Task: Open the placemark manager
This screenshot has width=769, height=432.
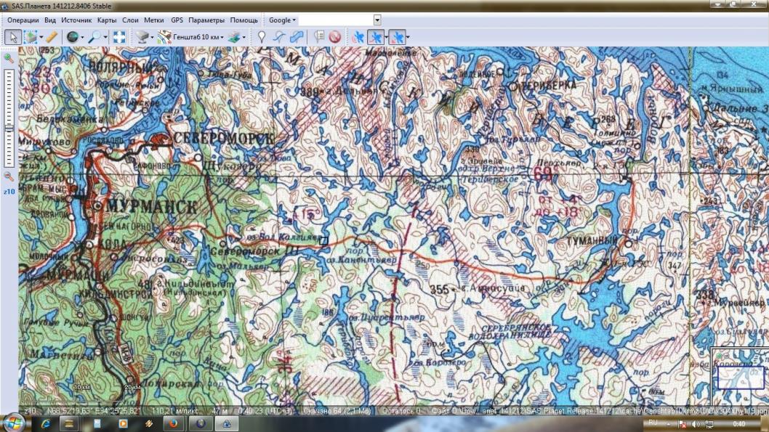Action: click(x=319, y=36)
